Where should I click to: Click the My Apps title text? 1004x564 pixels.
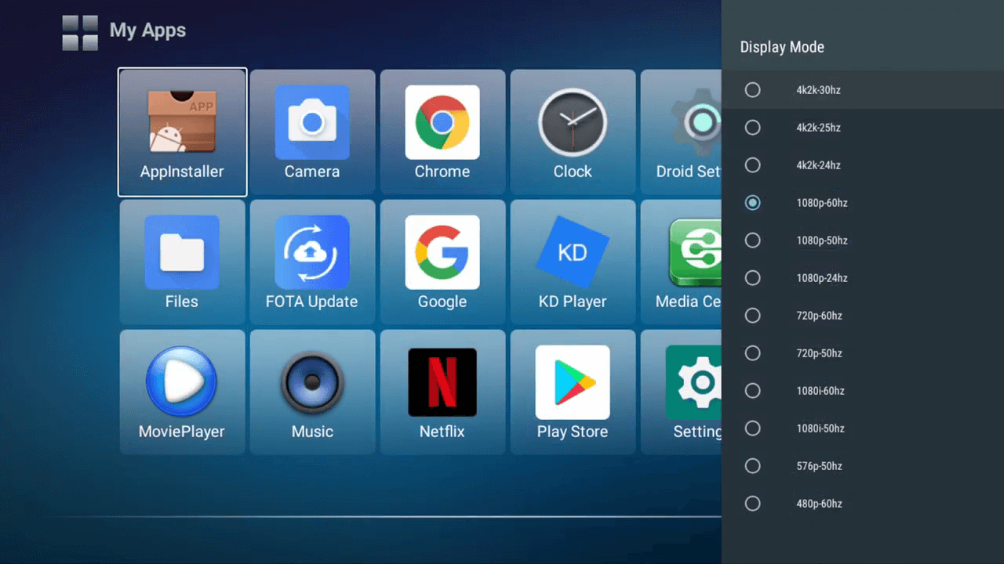point(147,31)
